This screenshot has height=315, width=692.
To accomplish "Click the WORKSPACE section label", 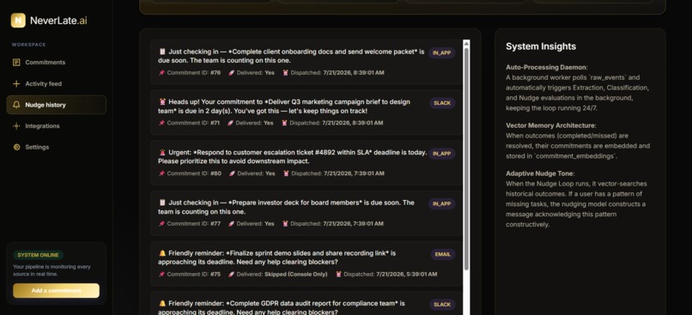I will (x=28, y=45).
